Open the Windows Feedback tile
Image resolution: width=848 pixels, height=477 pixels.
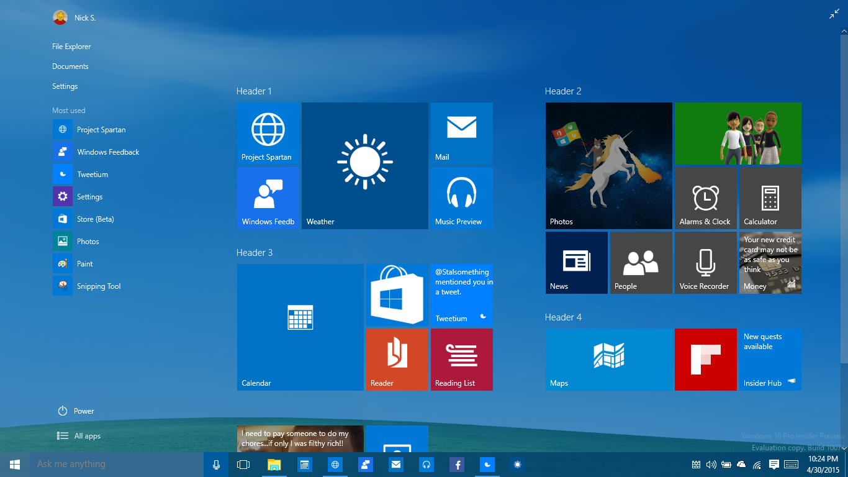tap(268, 198)
